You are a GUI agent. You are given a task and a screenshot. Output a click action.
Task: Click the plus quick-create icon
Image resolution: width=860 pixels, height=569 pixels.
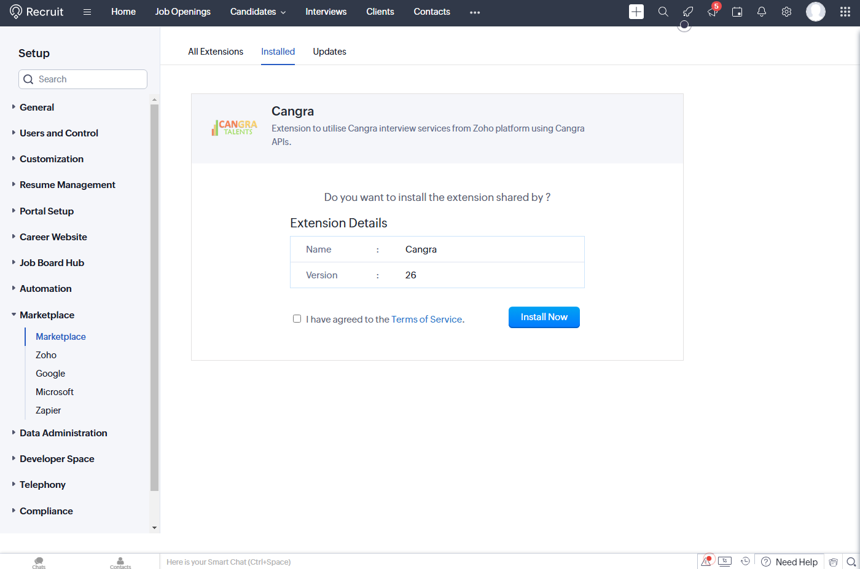(x=636, y=12)
